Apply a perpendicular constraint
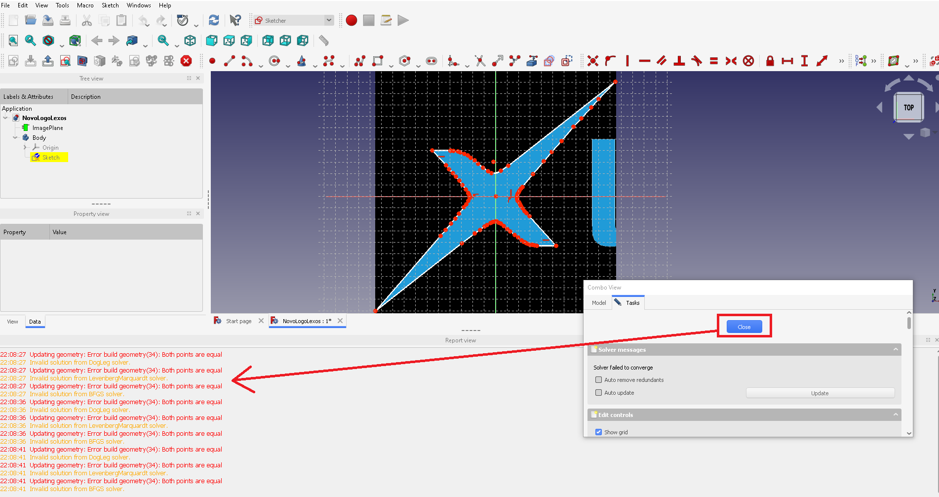This screenshot has height=497, width=939. [x=679, y=61]
